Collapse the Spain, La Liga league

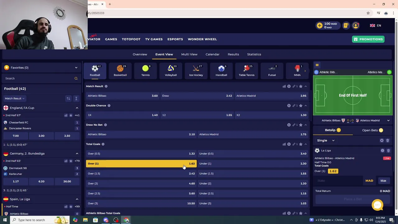(77, 199)
